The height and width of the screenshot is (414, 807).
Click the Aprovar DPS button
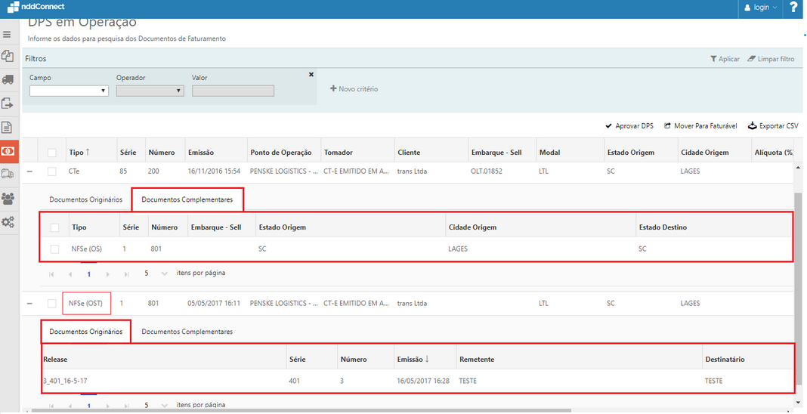click(x=629, y=126)
